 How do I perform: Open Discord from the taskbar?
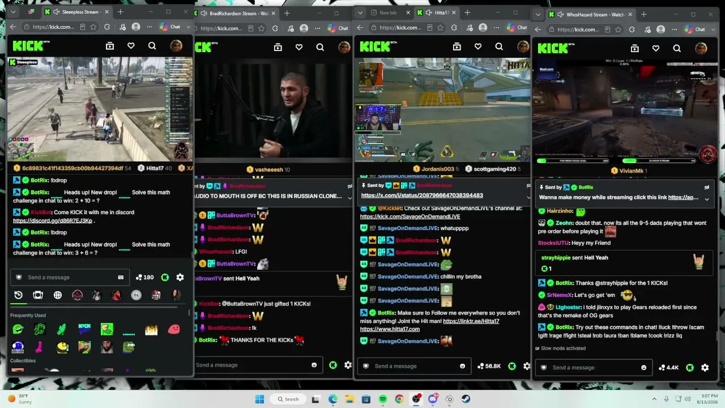pyautogui.click(x=433, y=399)
